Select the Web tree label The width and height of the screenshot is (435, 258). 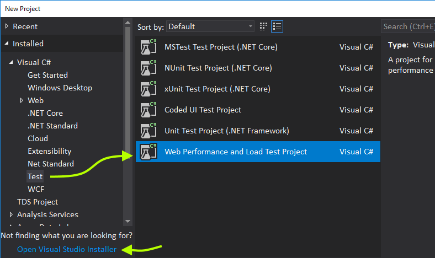click(35, 100)
